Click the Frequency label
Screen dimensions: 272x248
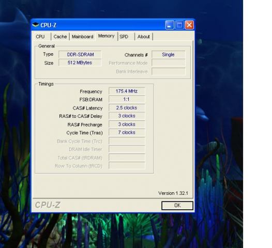click(x=91, y=91)
